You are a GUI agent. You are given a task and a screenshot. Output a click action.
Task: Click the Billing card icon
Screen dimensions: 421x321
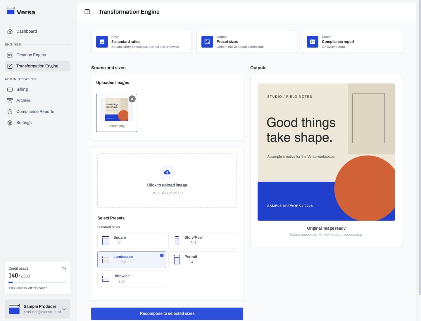click(10, 89)
